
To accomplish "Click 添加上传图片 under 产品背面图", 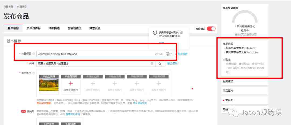I will click(71, 90).
